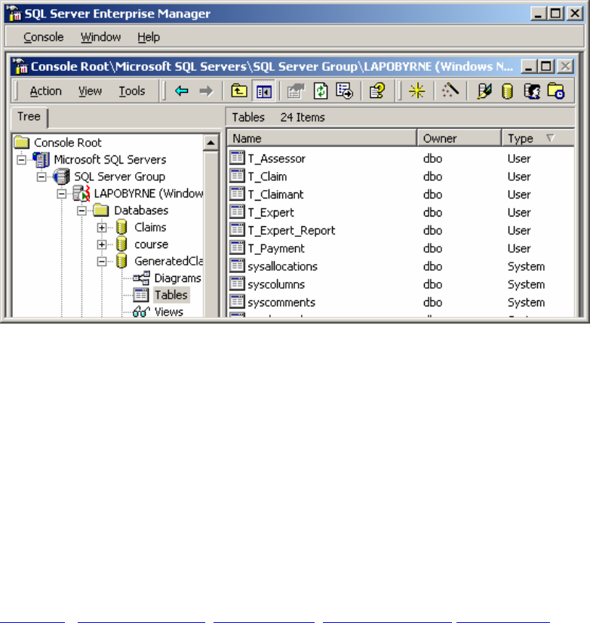
Task: Click T_Expert_Report table icon
Action: tap(237, 230)
